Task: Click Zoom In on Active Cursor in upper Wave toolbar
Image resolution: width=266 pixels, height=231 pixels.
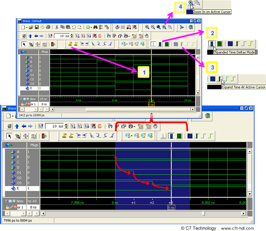Action: (x=164, y=27)
